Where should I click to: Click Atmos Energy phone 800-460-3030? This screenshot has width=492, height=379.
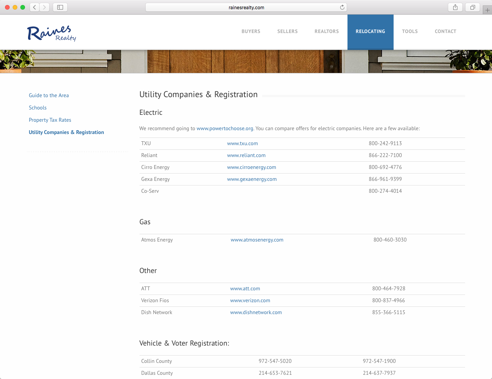pos(390,240)
